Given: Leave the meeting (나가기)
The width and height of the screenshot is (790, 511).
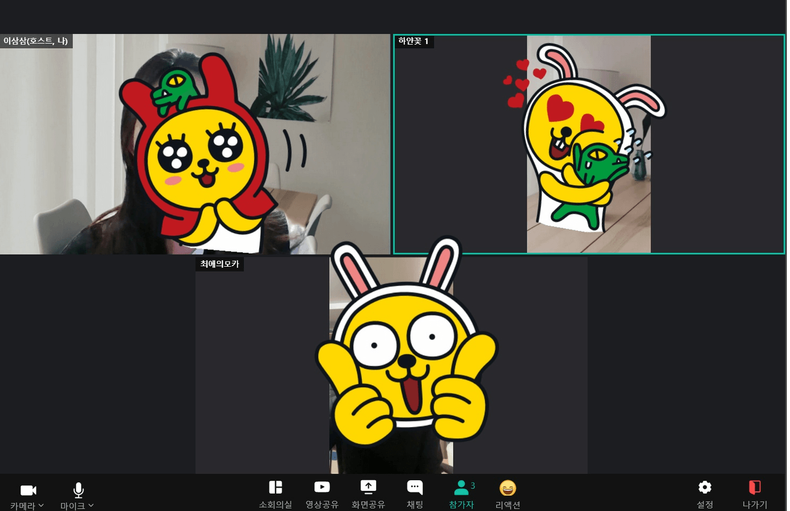Looking at the screenshot, I should 755,494.
